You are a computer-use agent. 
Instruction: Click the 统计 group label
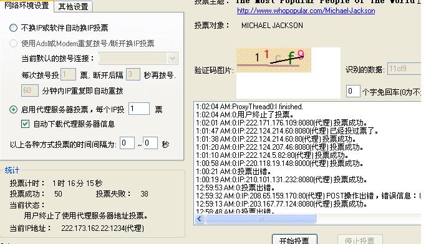(x=12, y=170)
